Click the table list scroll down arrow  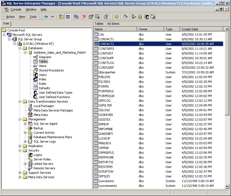tap(227, 187)
